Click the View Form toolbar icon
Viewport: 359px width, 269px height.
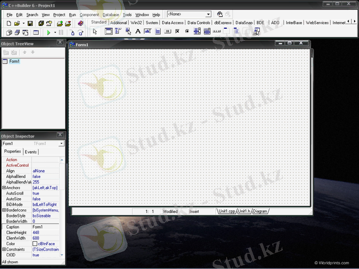click(17, 32)
